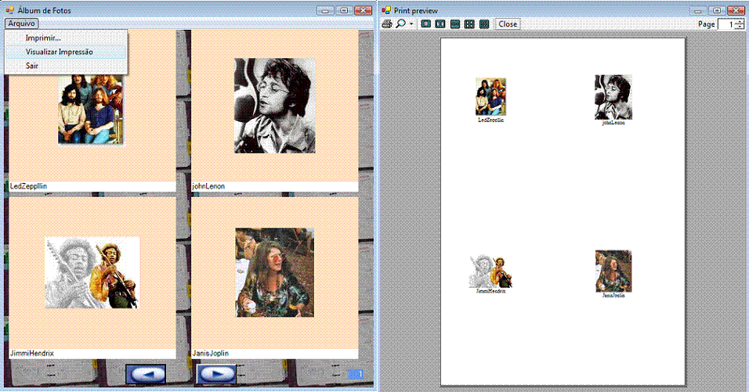Show one page layout in Print preview
The width and height of the screenshot is (749, 392).
[426, 23]
